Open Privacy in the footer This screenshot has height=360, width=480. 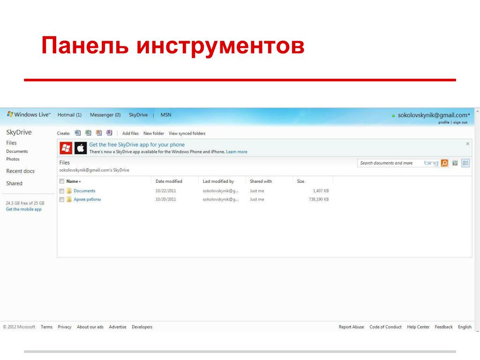tap(65, 327)
